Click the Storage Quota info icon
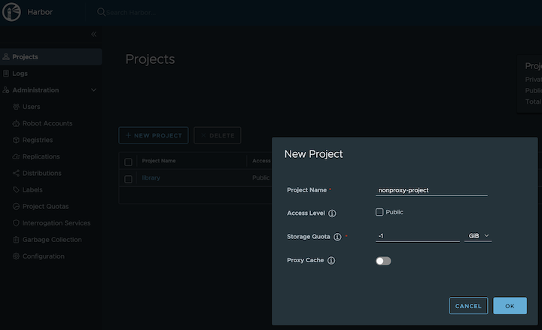Image resolution: width=542 pixels, height=330 pixels. [x=337, y=237]
